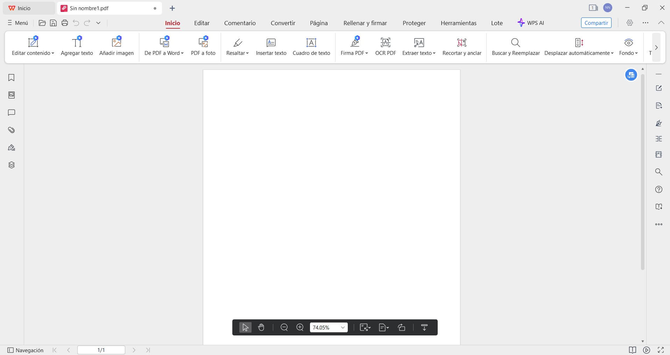Toggle two-page reading view in status bar
Viewport: 670px width, 355px height.
coord(632,350)
